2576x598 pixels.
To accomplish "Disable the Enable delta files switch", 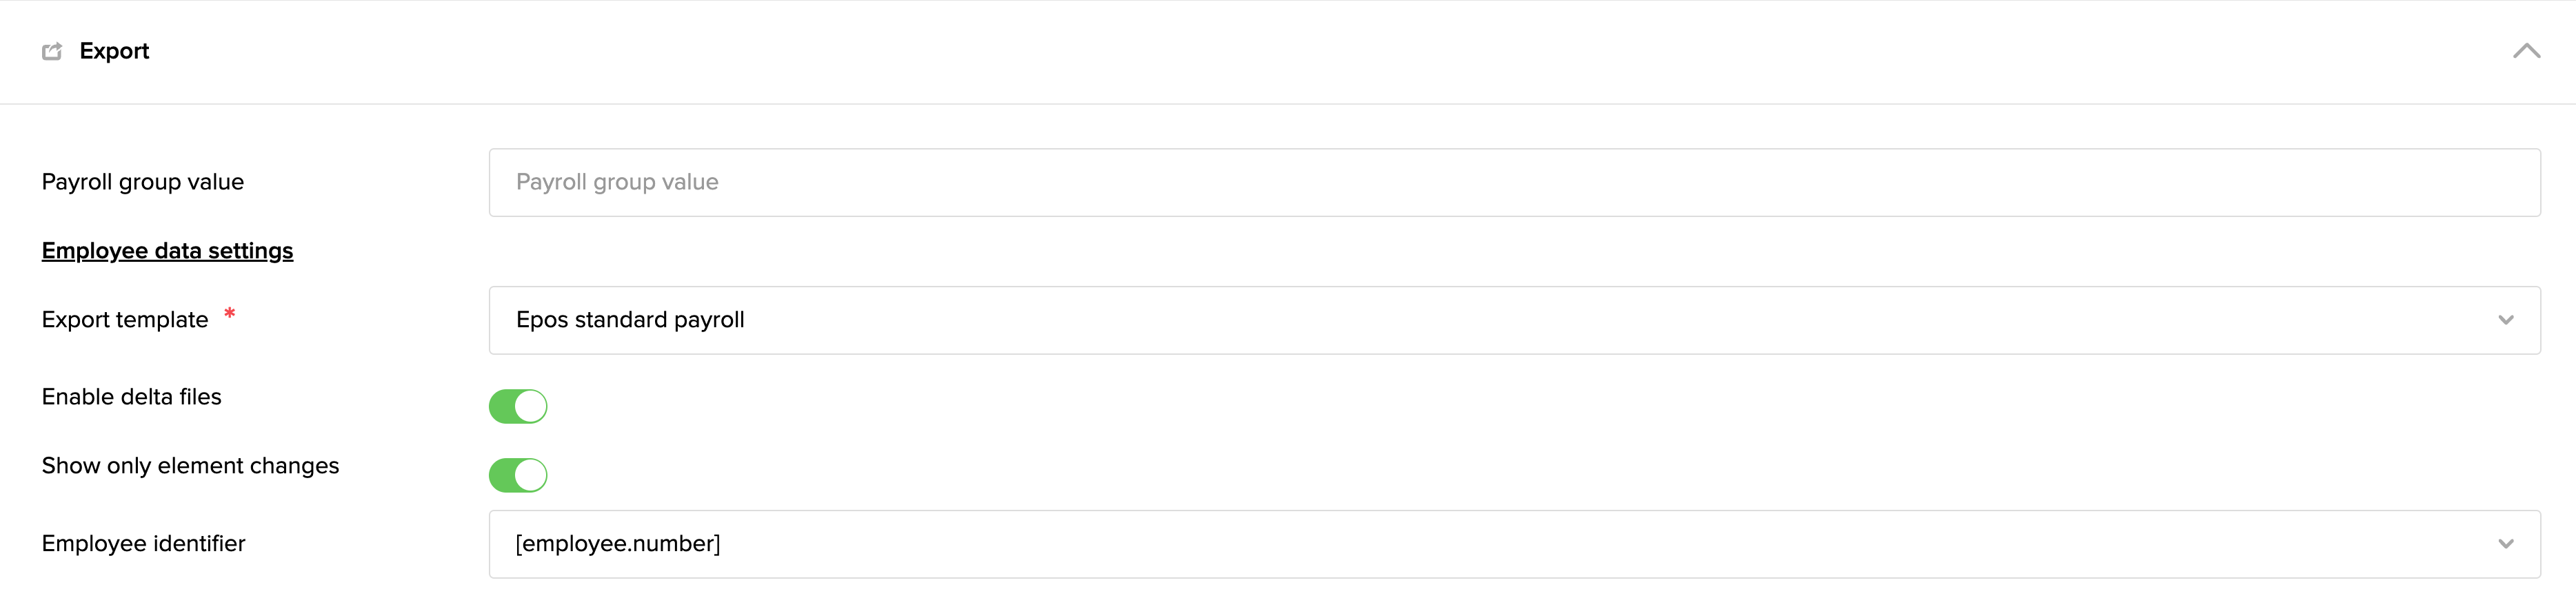I will (518, 406).
